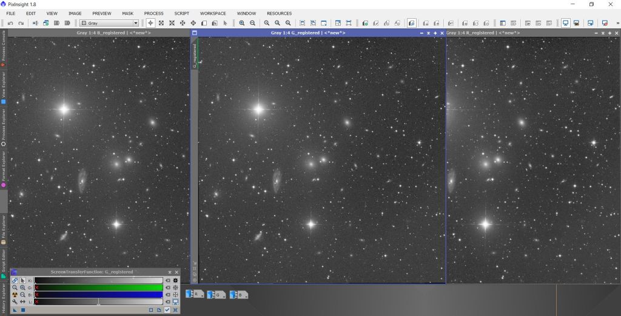This screenshot has width=621, height=316.
Task: Click the Undo arrow in the toolbar
Action: (10, 23)
